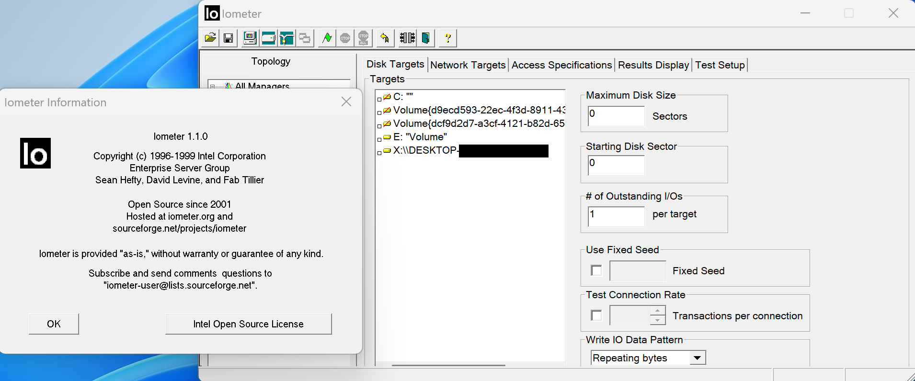Image resolution: width=915 pixels, height=381 pixels.
Task: Click the Io icon in Iometer title bar
Action: pos(212,13)
